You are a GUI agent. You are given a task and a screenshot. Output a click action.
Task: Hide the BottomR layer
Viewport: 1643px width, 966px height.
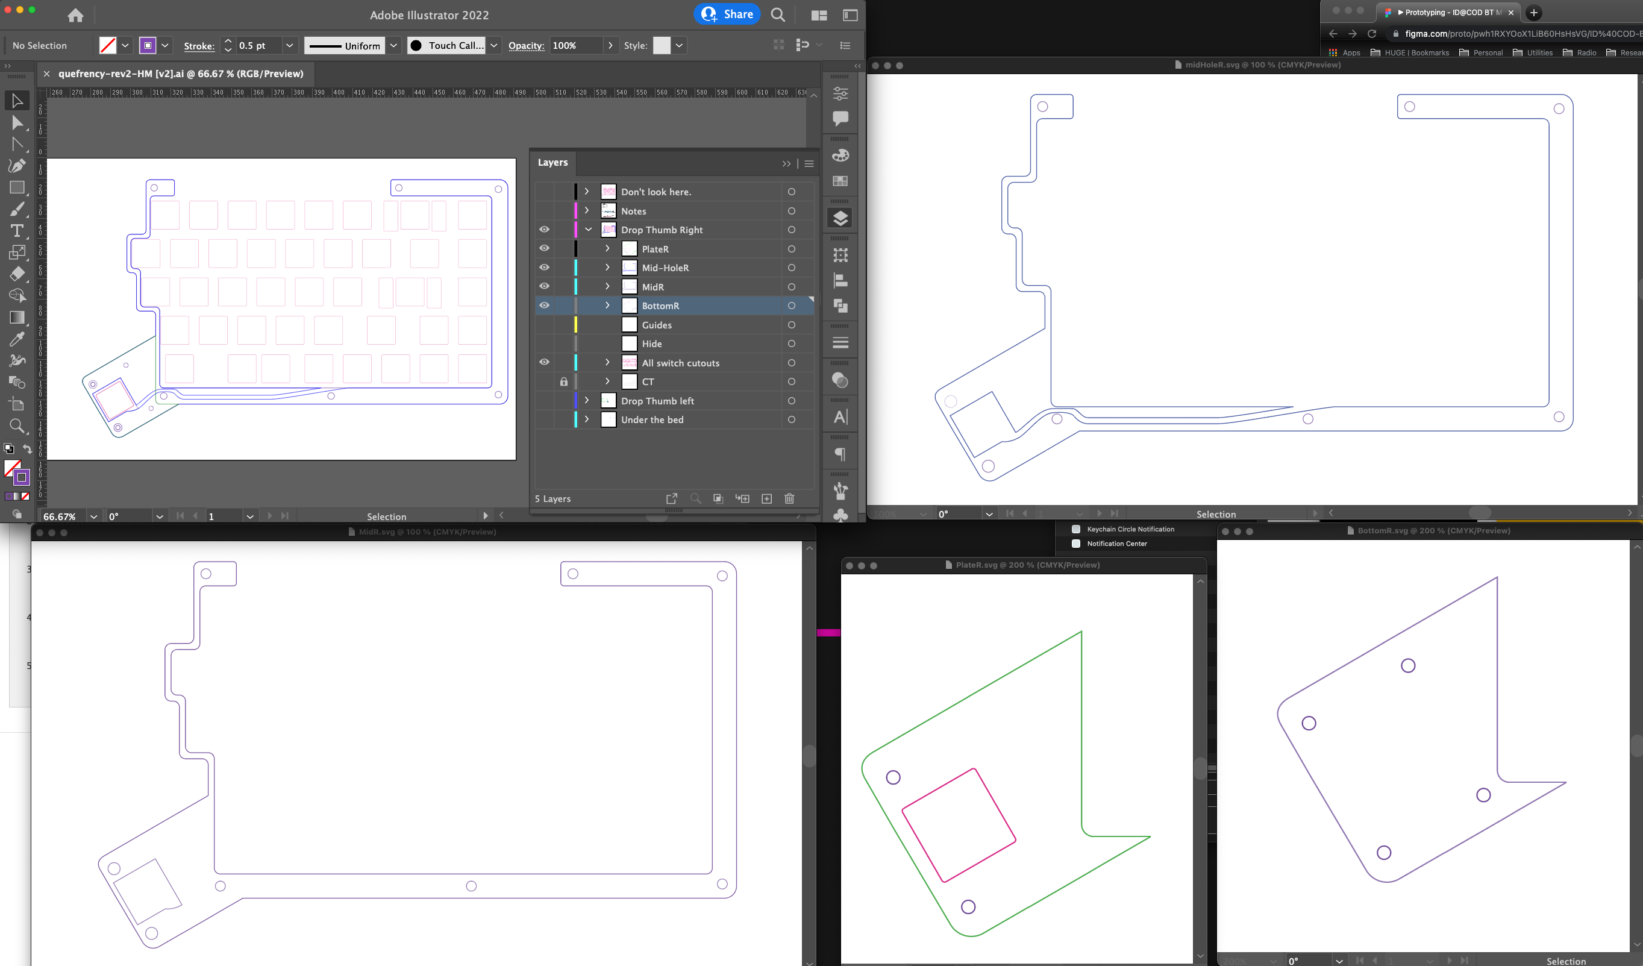click(x=545, y=306)
